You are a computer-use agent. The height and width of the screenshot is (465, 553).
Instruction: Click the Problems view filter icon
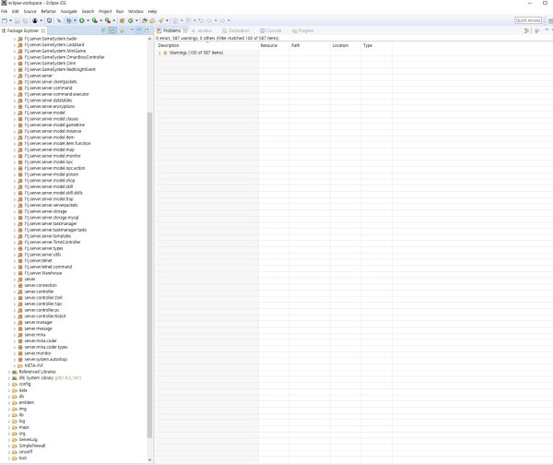coord(526,30)
